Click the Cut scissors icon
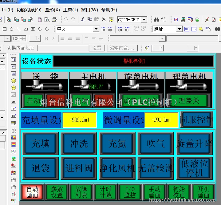This screenshot has height=205, width=221. pyautogui.click(x=83, y=19)
